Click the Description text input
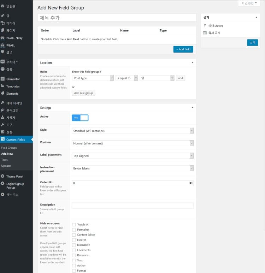 coord(132,206)
